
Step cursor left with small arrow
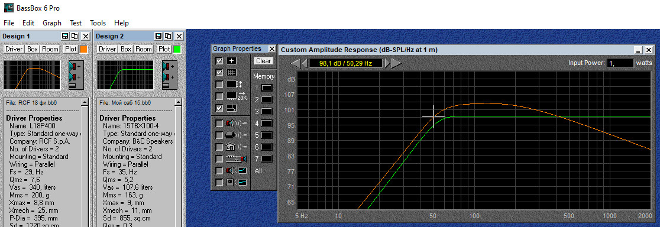tap(305, 63)
